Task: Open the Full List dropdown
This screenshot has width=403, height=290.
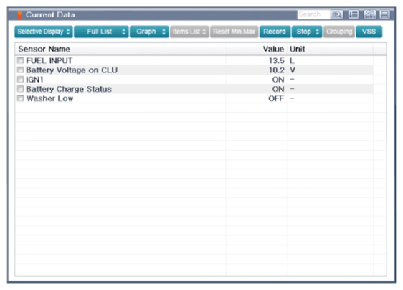Action: click(101, 32)
